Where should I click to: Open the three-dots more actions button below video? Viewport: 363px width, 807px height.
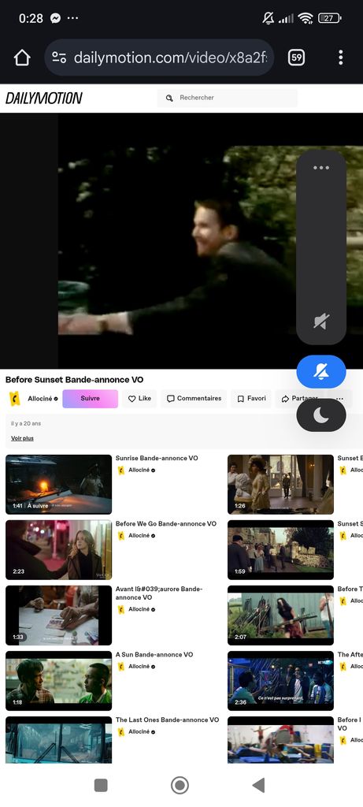(340, 398)
